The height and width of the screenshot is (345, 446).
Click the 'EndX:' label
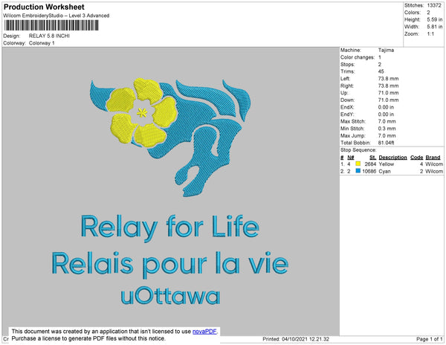pos(347,107)
